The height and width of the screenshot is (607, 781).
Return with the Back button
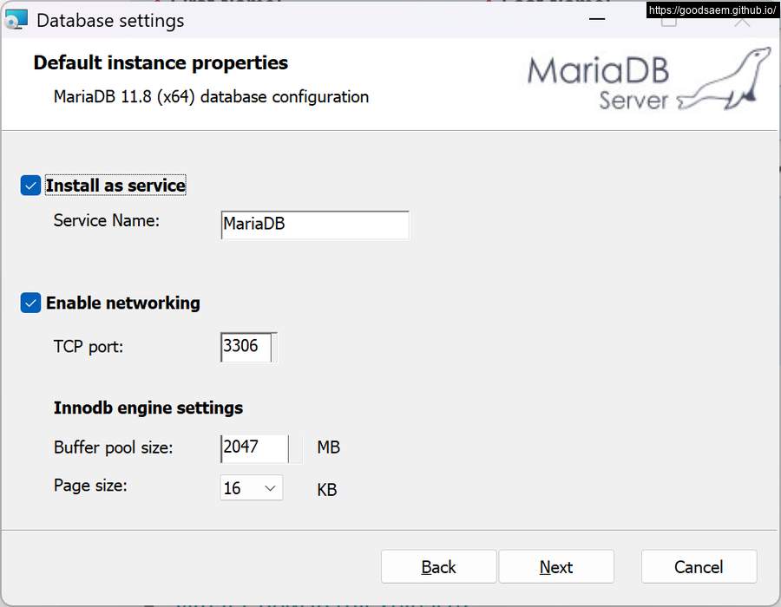point(438,567)
